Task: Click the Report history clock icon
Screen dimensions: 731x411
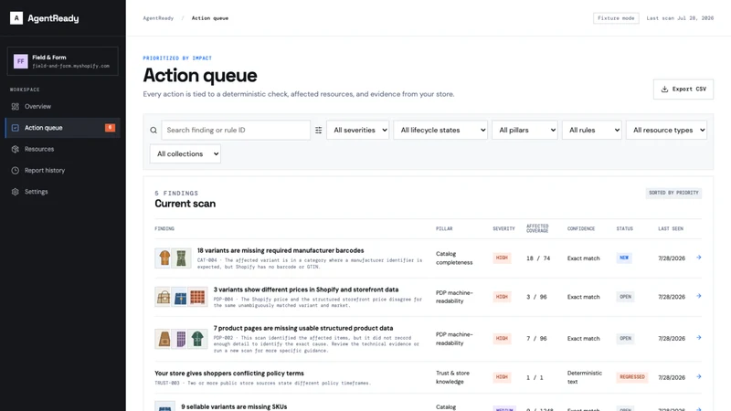Action: click(x=16, y=171)
